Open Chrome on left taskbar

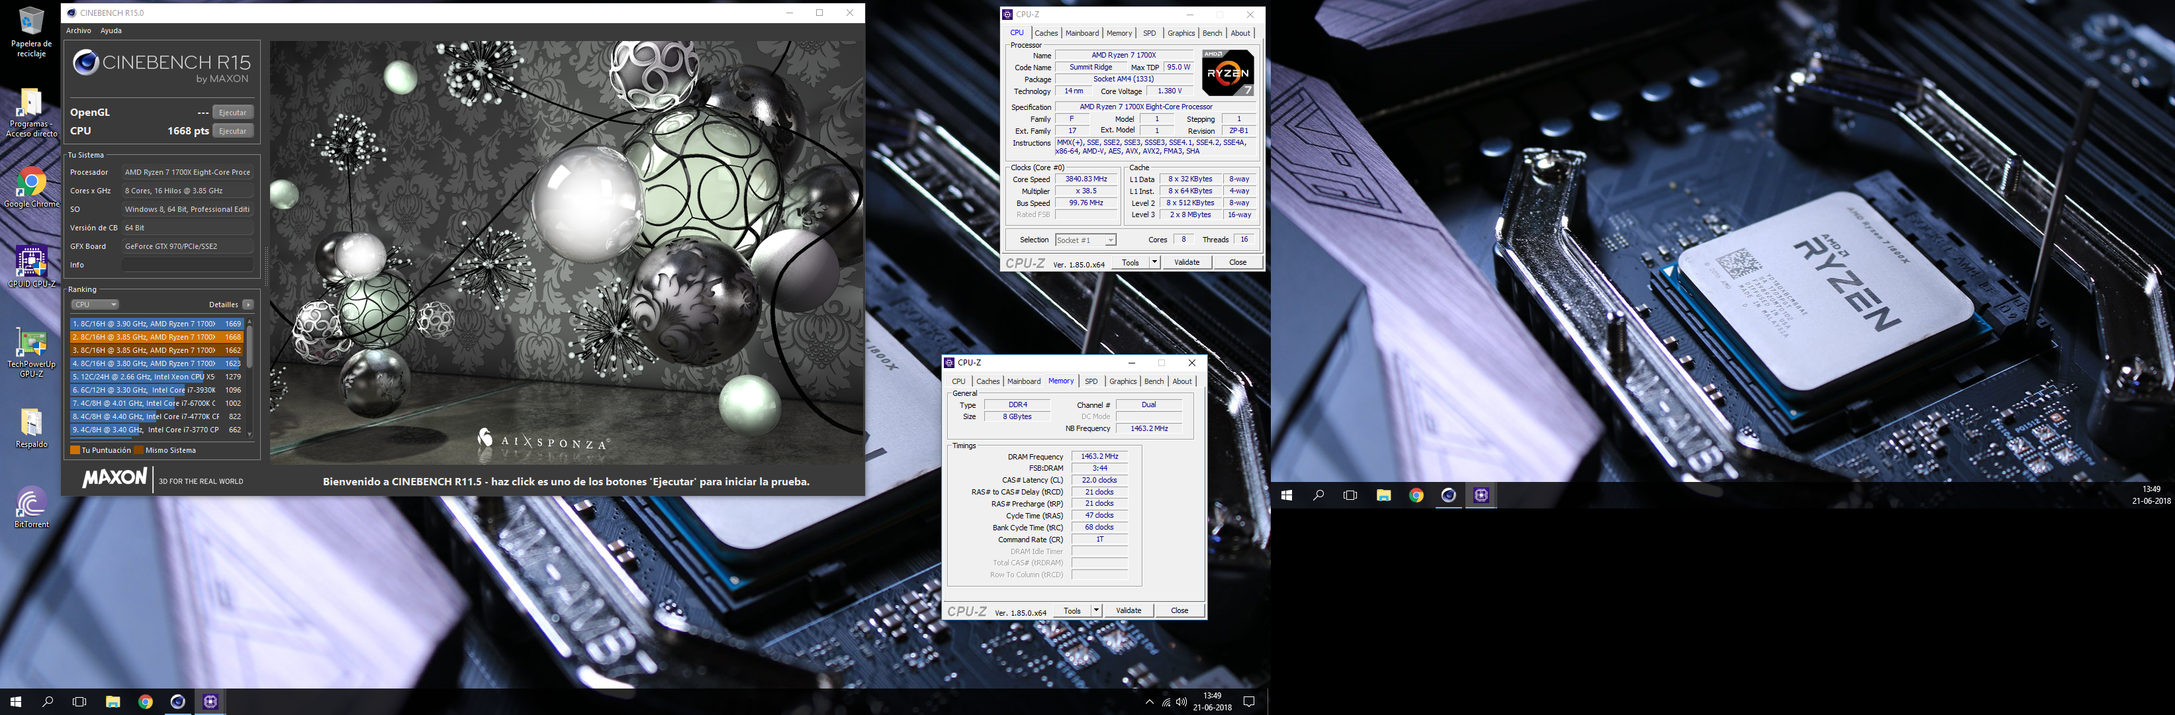coord(145,702)
